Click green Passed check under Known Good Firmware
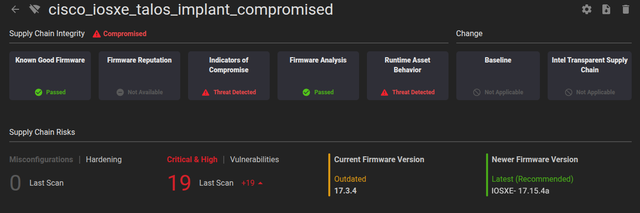Image resolution: width=640 pixels, height=213 pixels. coord(39,92)
